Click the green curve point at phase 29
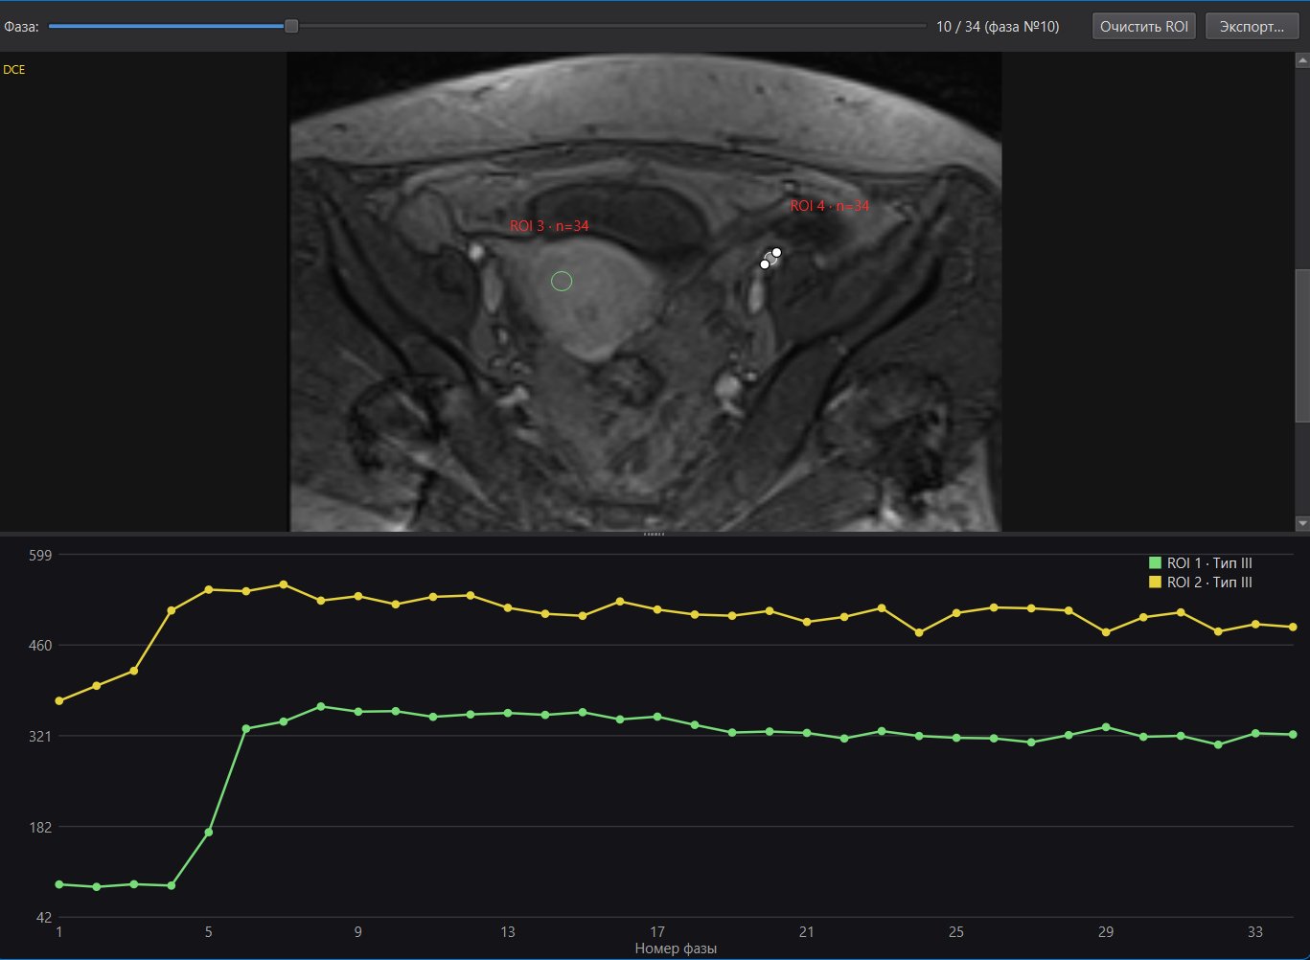1310x960 pixels. tap(1106, 727)
